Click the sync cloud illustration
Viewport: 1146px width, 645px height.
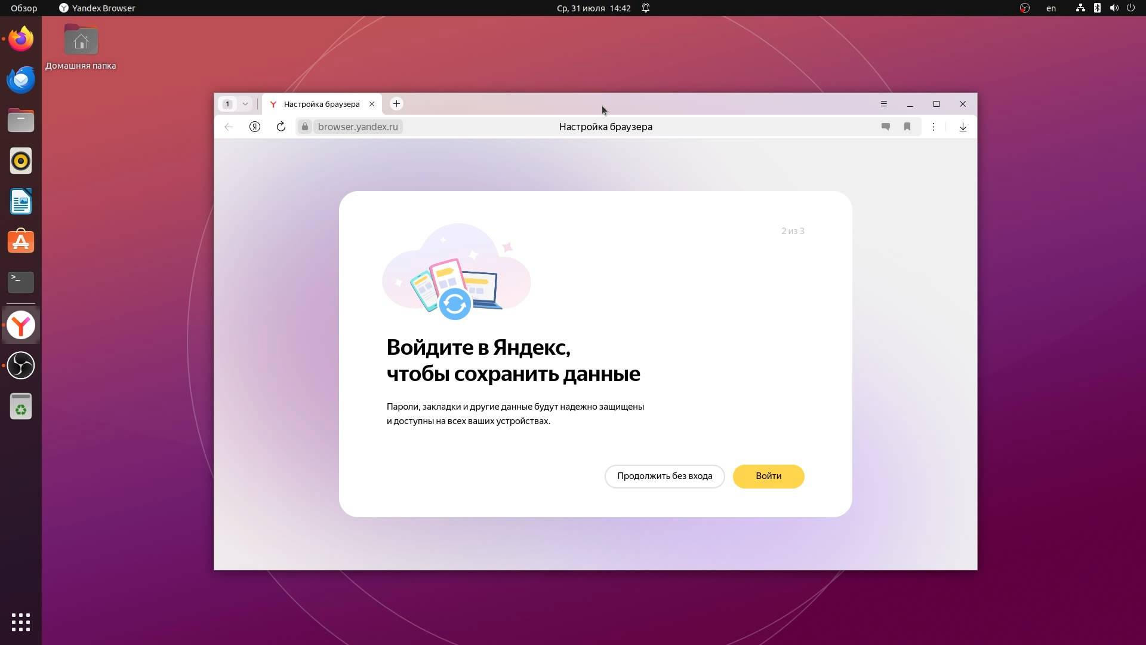(x=457, y=271)
